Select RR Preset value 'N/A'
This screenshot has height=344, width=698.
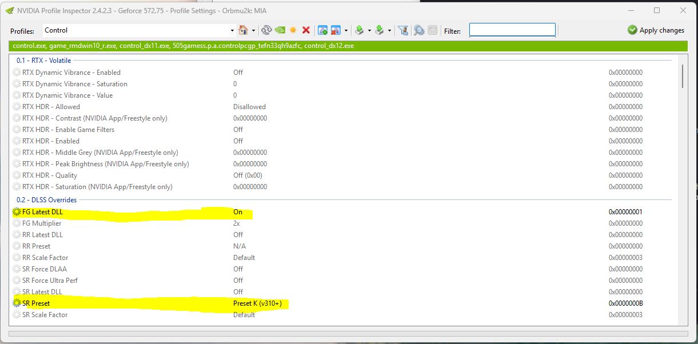[238, 246]
